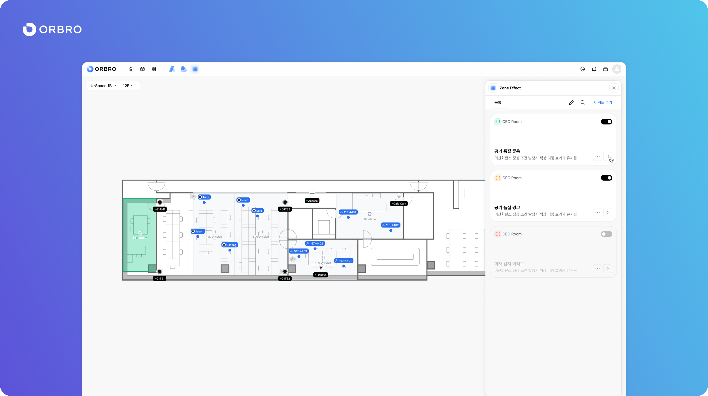Image resolution: width=708 pixels, height=396 pixels.
Task: Open more options for 공기 품질 경고
Action: click(597, 213)
